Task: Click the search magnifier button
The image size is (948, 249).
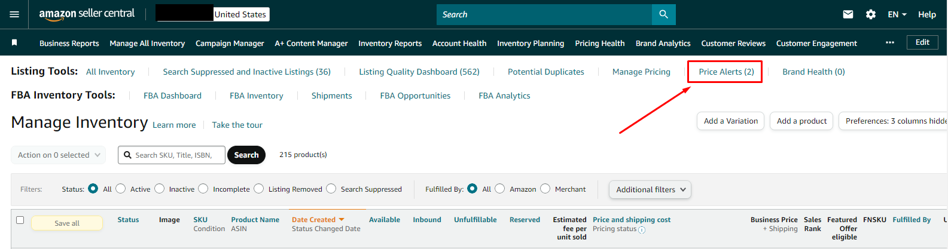Action: pos(663,14)
